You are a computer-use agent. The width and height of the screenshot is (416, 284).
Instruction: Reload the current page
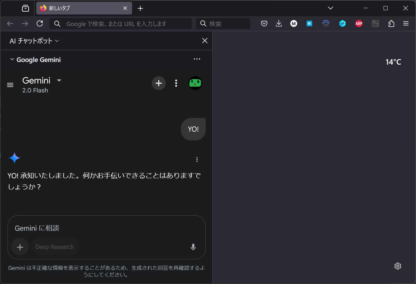(40, 24)
